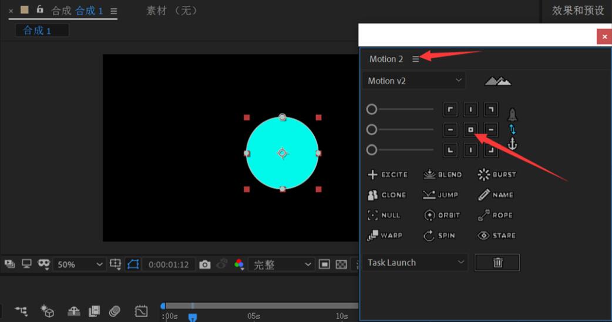Click the 0:00:01:12 timecode field

coord(169,264)
